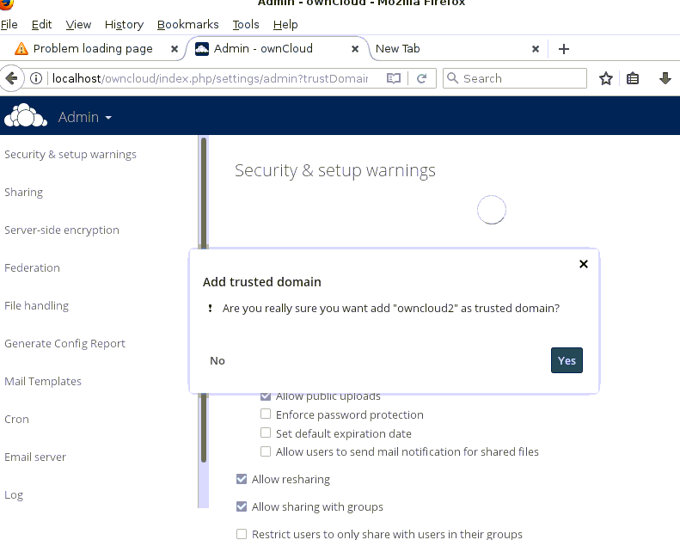The height and width of the screenshot is (540, 680).
Task: Open the Bookmarks menu
Action: tap(187, 25)
